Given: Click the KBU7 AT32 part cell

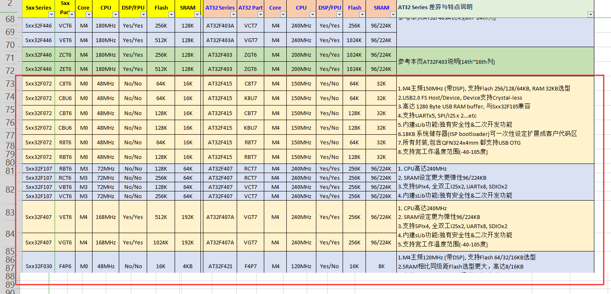Looking at the screenshot, I should point(250,128).
